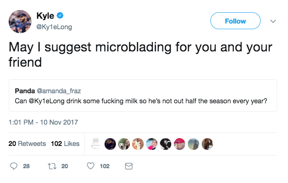Open Kyle's profile picture
Screen dimensions: 288x183
20,21
